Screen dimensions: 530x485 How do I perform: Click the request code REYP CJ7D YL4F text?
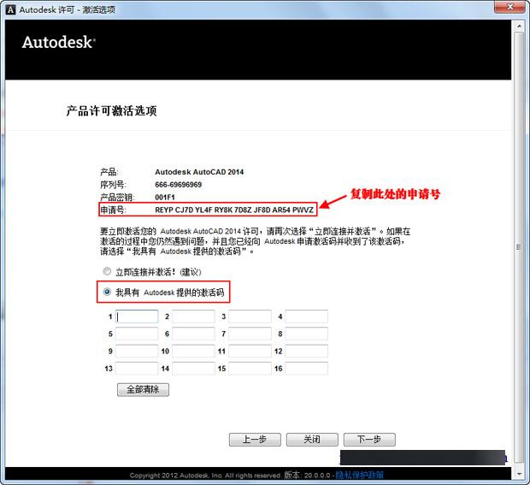click(234, 210)
